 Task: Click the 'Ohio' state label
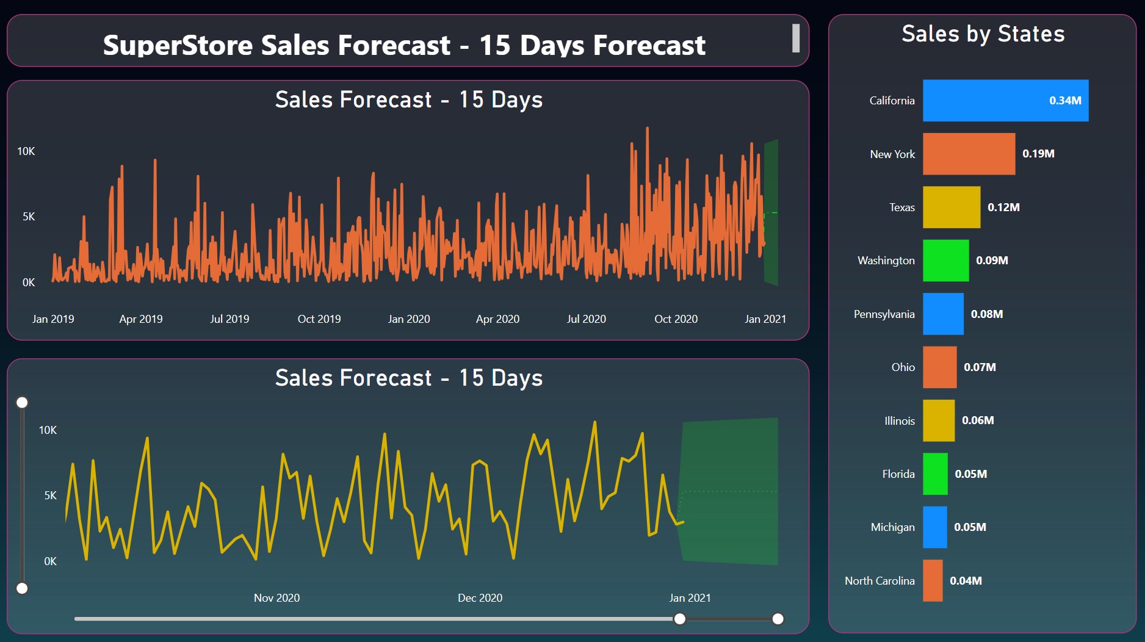903,367
